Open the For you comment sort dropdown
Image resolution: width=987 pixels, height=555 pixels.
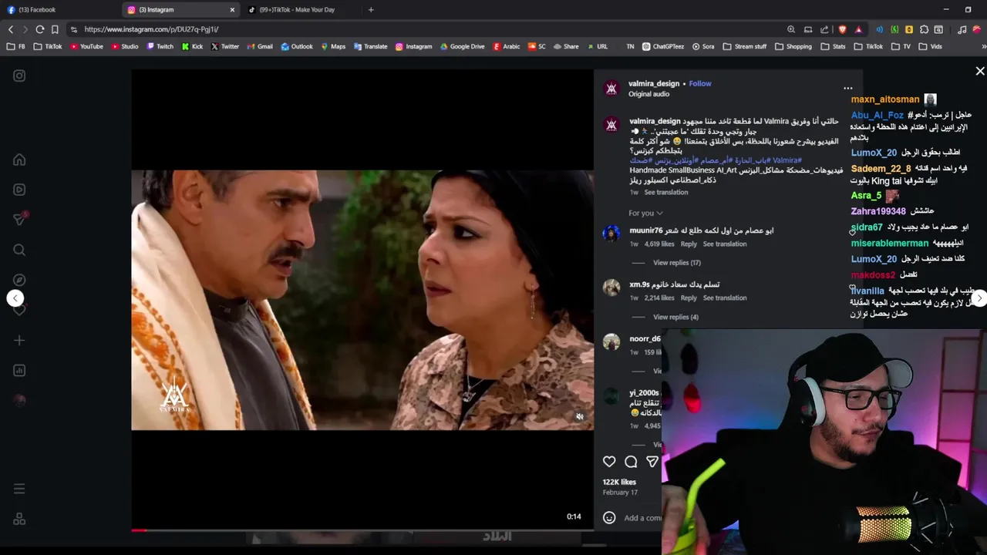pyautogui.click(x=645, y=213)
